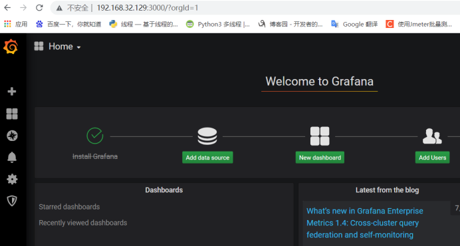Screen dimensions: 460x246
Task: Click the Welcome to Grafana heading
Action: (x=320, y=81)
